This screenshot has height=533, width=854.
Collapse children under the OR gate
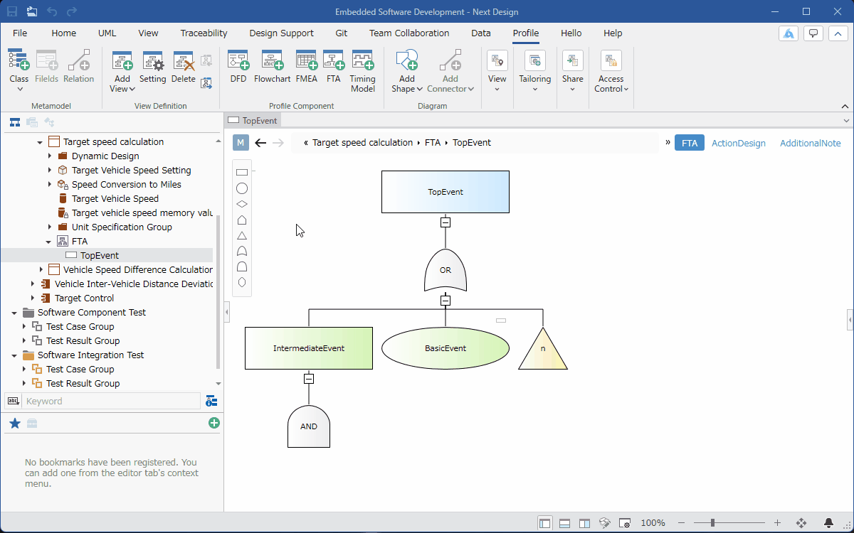click(x=446, y=301)
